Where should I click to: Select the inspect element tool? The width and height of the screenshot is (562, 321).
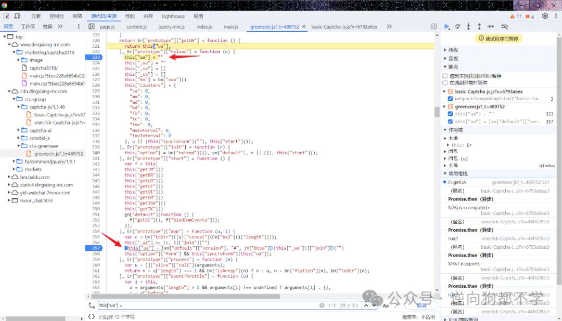[6, 16]
